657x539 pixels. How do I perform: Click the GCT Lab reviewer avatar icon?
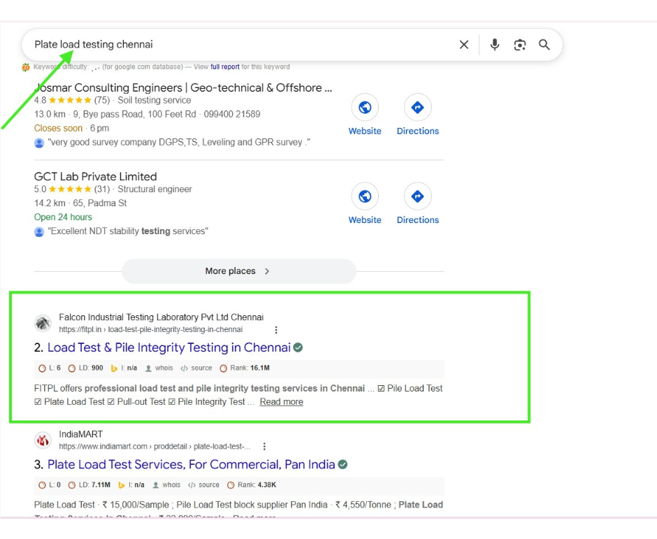[x=39, y=232]
